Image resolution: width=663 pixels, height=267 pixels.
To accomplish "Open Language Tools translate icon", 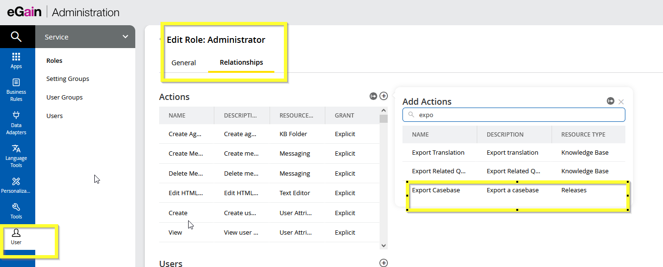I will (x=16, y=155).
